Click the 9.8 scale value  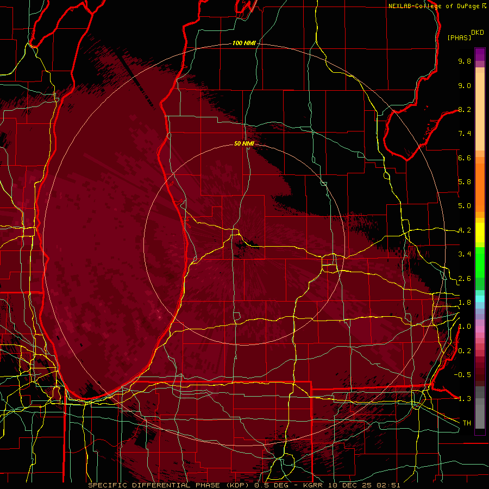(x=465, y=61)
